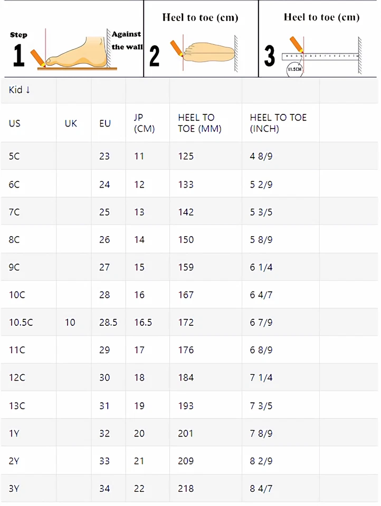This screenshot has width=381, height=506.
Task: Click the 218 mm heel-to-toe value
Action: point(186,489)
